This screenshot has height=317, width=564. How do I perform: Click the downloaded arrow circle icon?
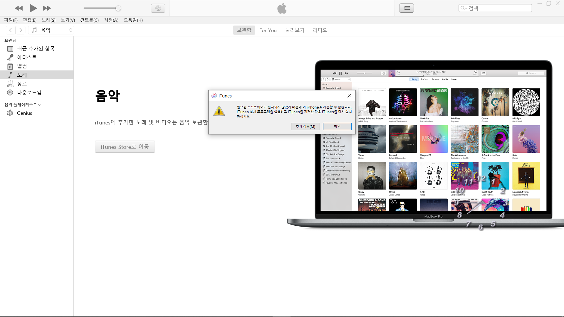click(10, 92)
